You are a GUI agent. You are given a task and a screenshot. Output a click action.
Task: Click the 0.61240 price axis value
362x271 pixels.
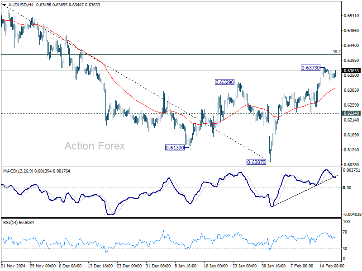click(x=352, y=150)
